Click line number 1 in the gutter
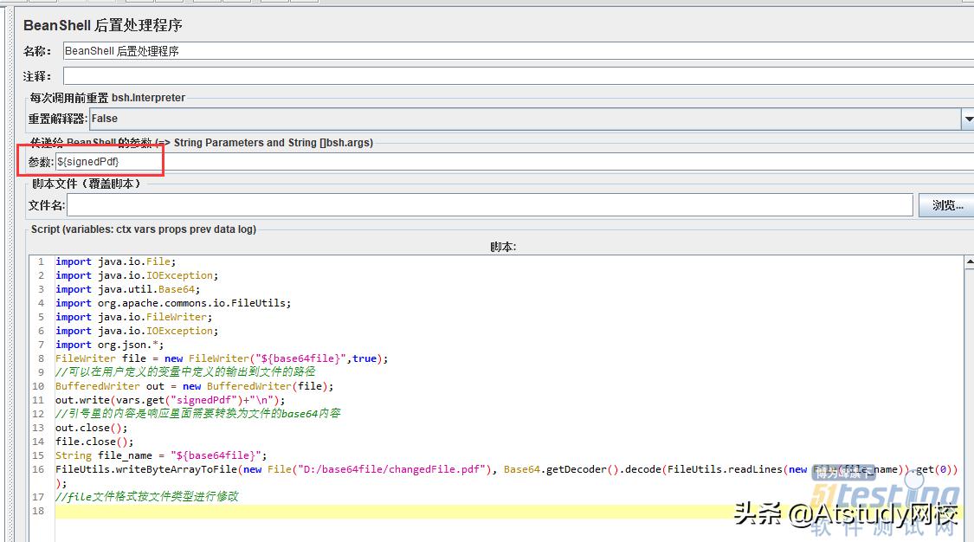The height and width of the screenshot is (542, 974). (x=40, y=261)
